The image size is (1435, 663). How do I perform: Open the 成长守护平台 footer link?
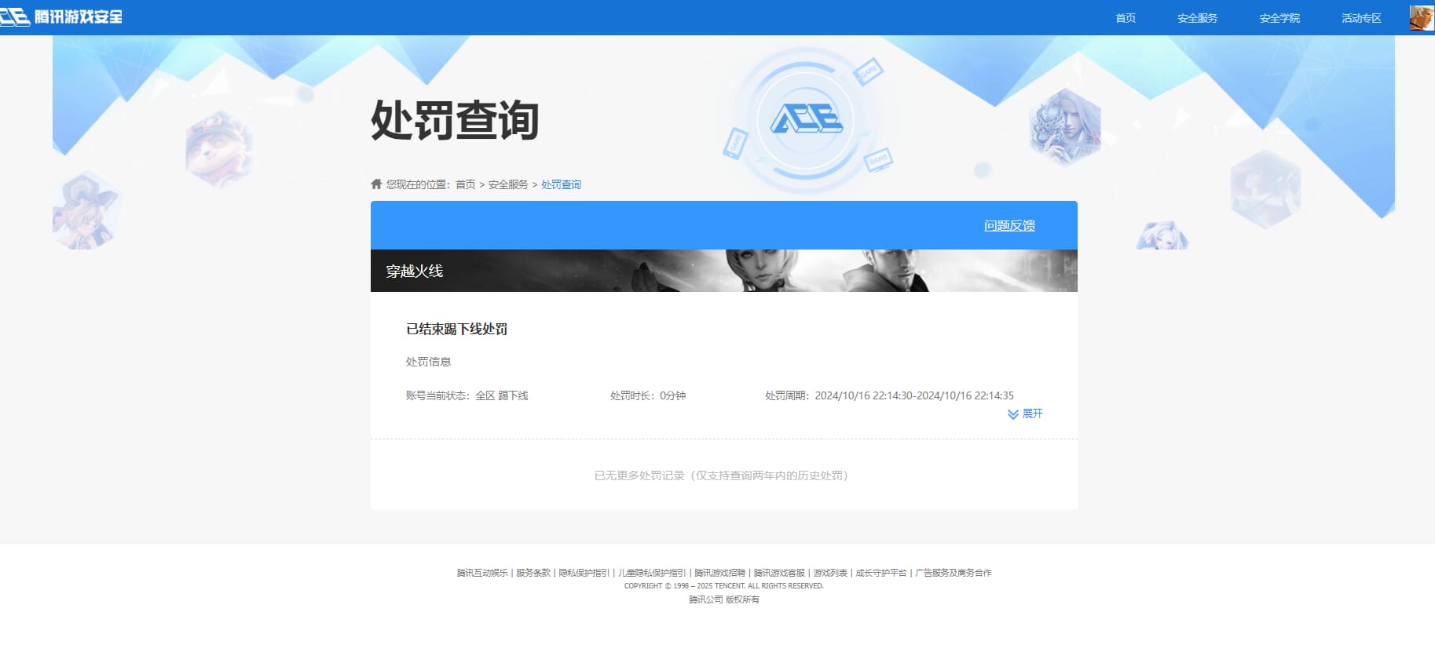point(881,573)
